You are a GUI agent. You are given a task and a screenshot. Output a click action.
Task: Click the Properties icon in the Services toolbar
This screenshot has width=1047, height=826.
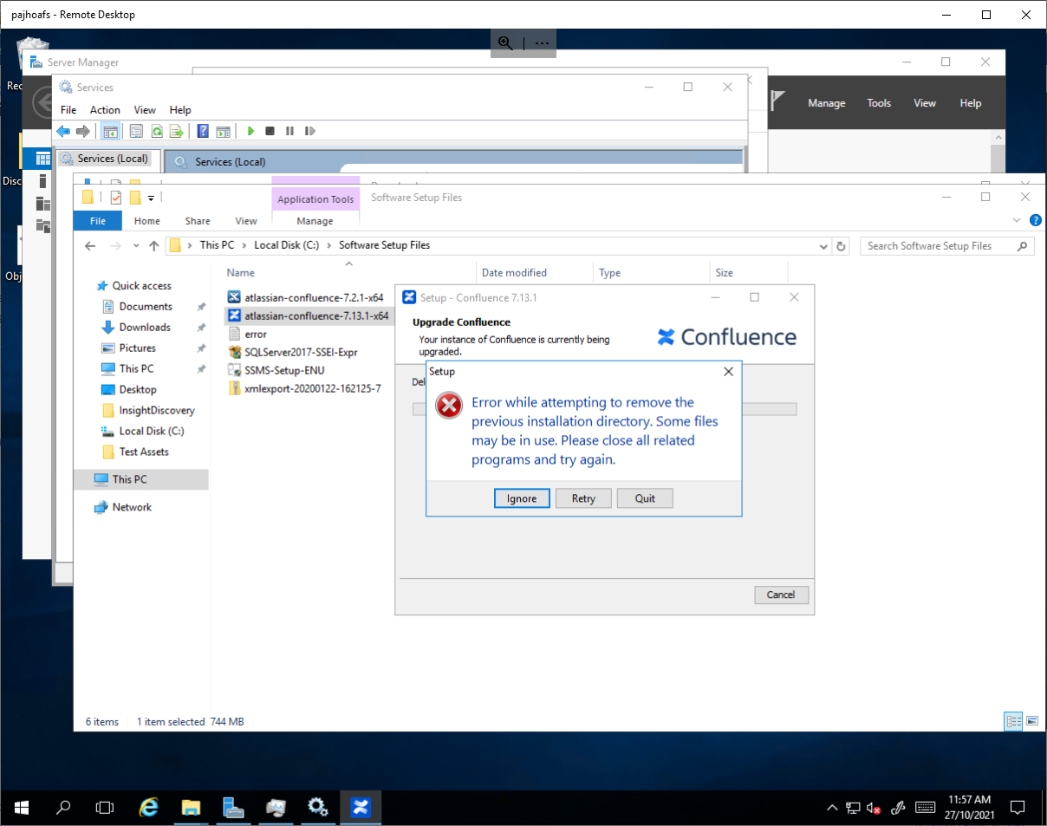click(x=136, y=131)
